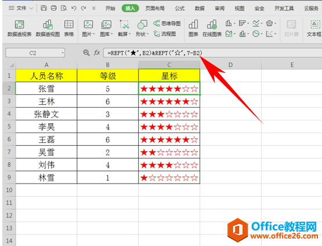Click the star rating cell for 林雪

click(x=169, y=178)
